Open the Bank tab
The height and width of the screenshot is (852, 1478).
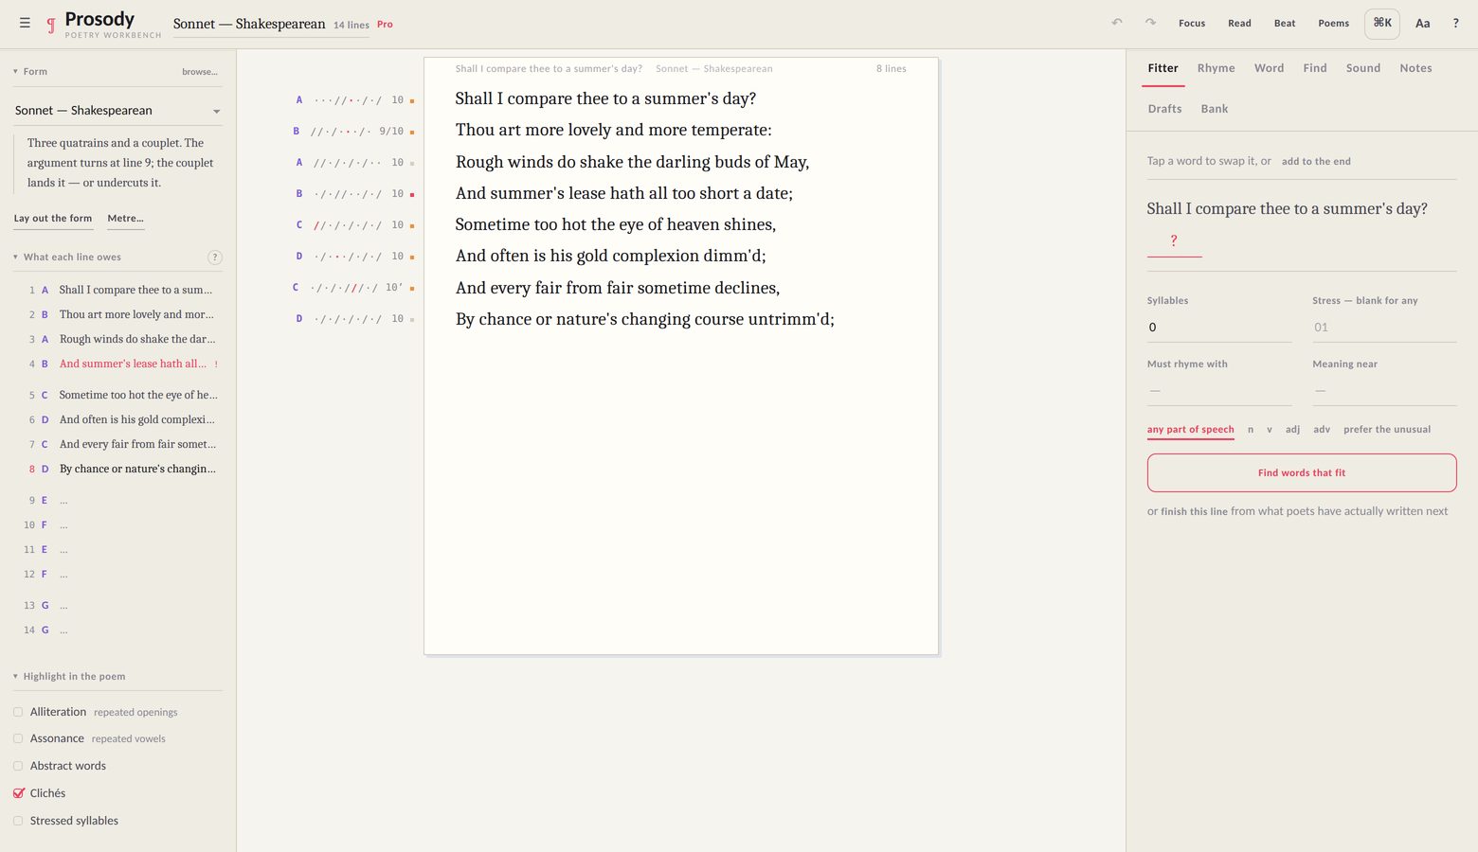[x=1214, y=109]
